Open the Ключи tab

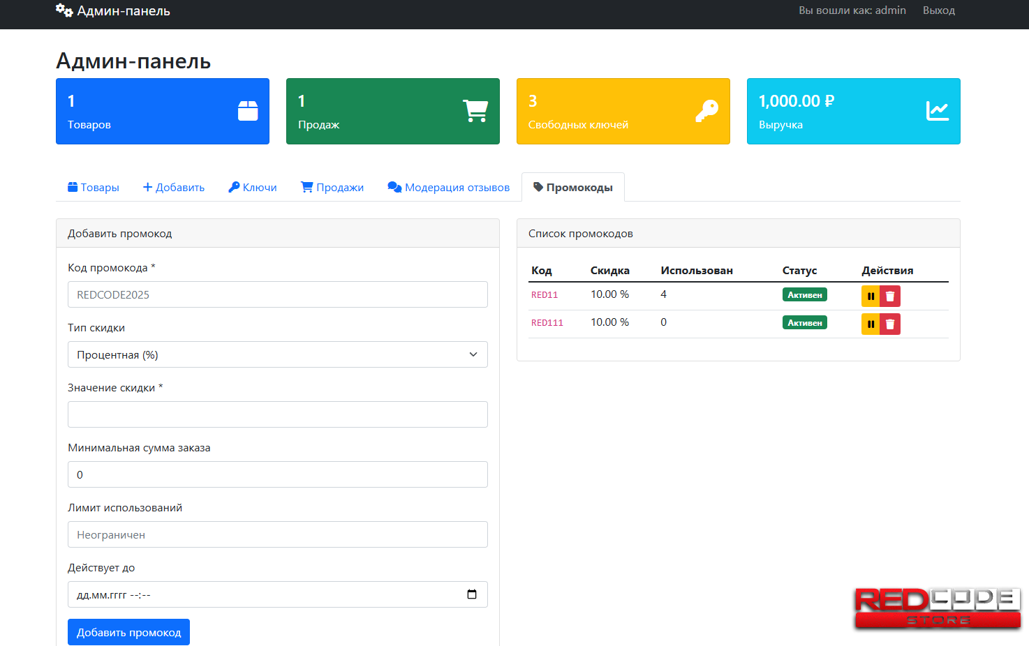(253, 188)
